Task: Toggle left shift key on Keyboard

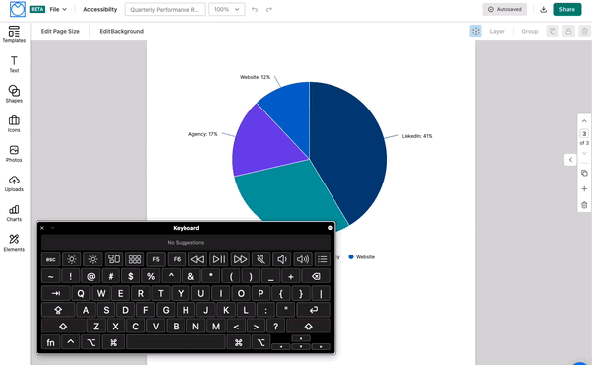Action: pos(63,327)
